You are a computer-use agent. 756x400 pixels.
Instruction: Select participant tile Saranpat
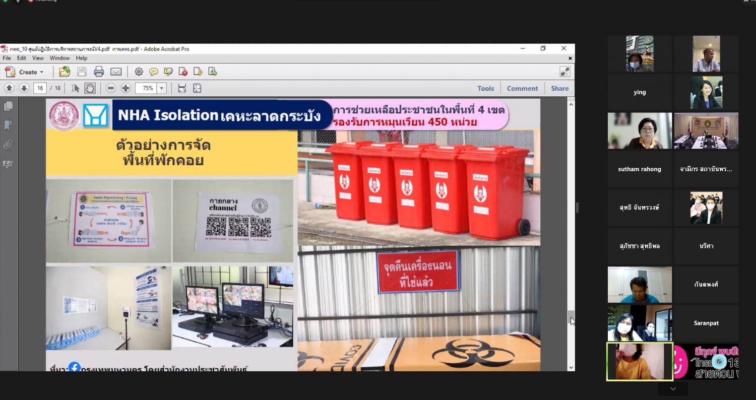click(x=706, y=323)
